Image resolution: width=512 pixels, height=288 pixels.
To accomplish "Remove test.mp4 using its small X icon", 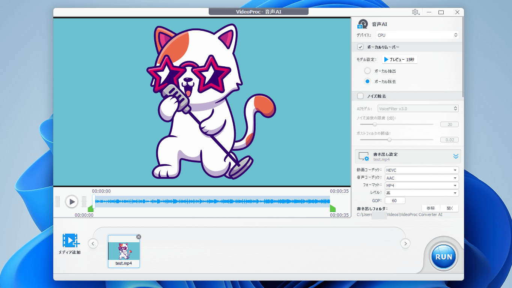I will (139, 237).
